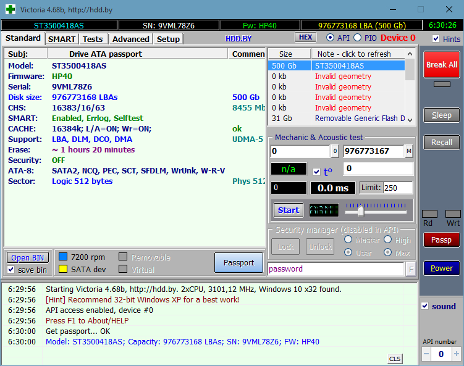Switch to the Setup tab
464x366 pixels.
[x=168, y=39]
